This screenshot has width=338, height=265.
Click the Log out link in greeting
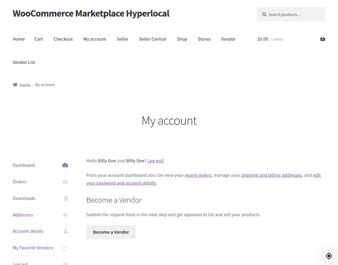coord(155,161)
